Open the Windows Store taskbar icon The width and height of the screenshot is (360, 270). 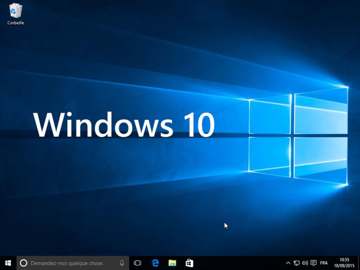189,263
